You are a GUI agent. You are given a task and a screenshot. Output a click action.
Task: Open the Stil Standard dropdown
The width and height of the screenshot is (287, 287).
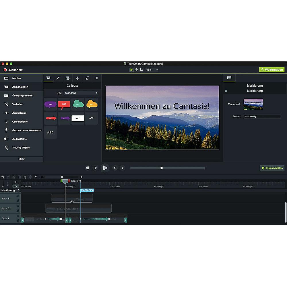81,93
